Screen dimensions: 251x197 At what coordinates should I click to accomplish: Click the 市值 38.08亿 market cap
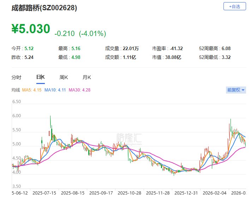click(167, 57)
